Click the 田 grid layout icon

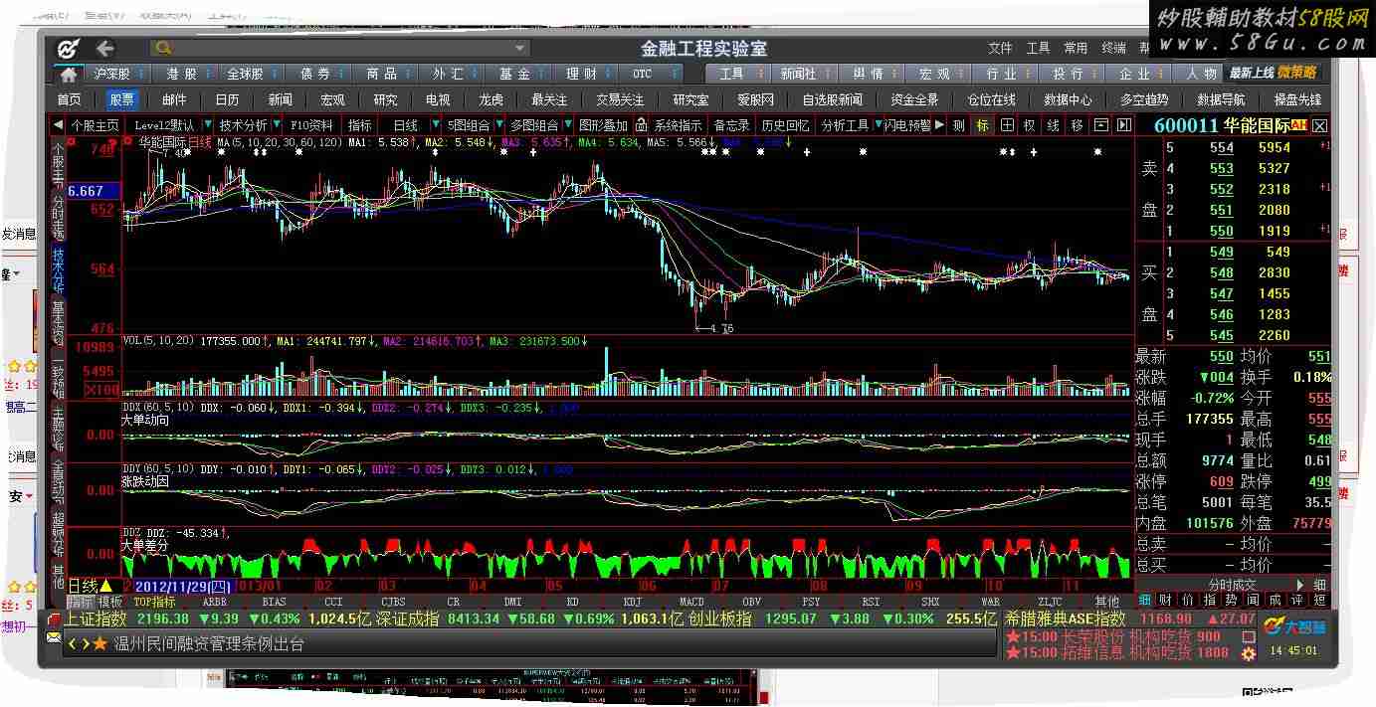tap(1007, 125)
